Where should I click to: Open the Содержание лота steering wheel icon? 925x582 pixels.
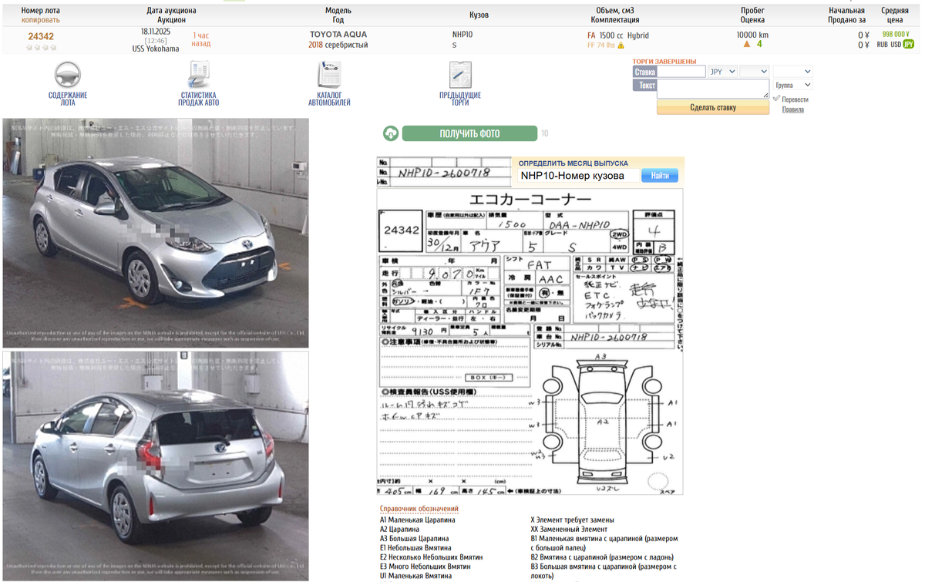[68, 73]
